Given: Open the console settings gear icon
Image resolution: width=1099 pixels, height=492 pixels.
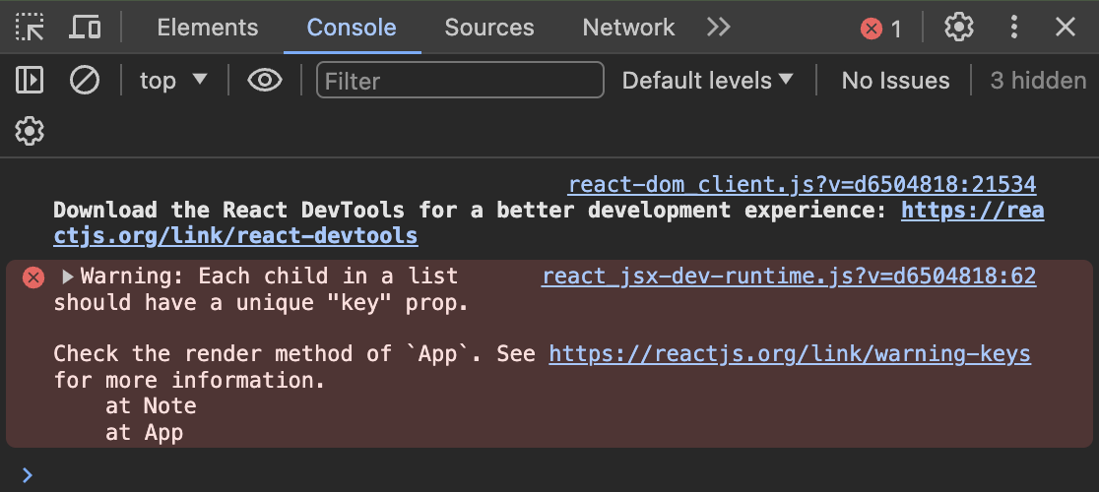Looking at the screenshot, I should coord(30,130).
